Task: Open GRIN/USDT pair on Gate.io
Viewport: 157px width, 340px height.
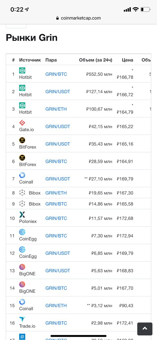Action: tap(58, 126)
